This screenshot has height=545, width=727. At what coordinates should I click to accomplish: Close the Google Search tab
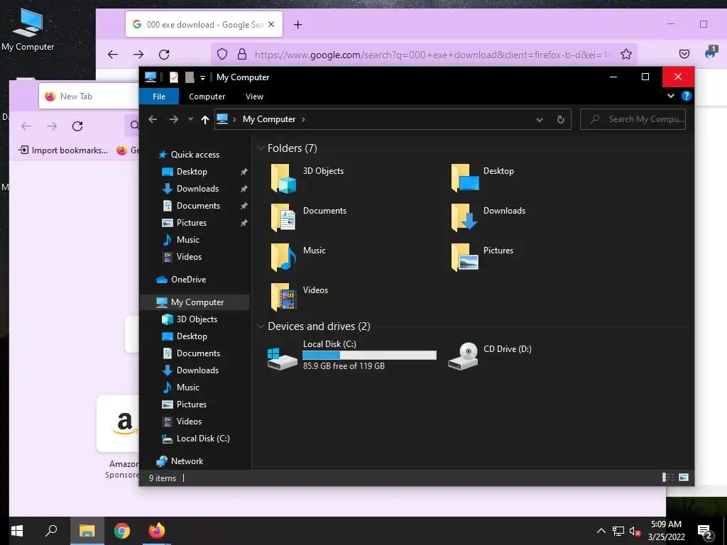pyautogui.click(x=271, y=25)
